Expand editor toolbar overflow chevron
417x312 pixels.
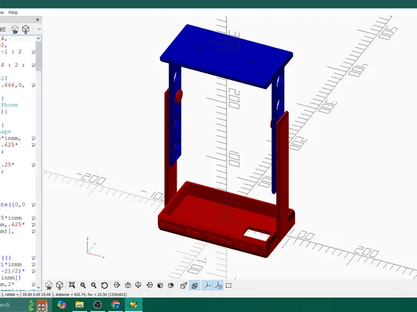click(39, 29)
